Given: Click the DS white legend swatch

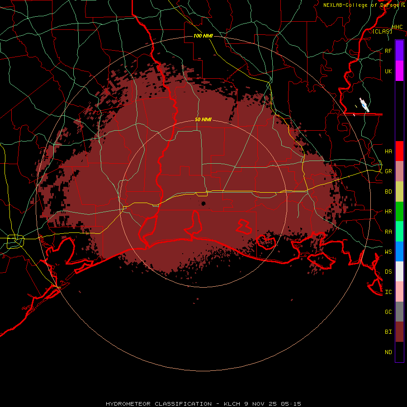Looking at the screenshot, I should (x=399, y=271).
